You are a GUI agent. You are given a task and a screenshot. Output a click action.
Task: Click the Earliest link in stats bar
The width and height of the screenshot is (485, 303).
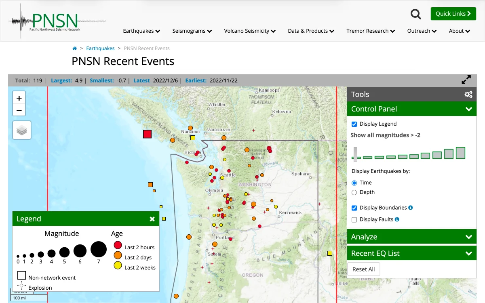point(196,80)
